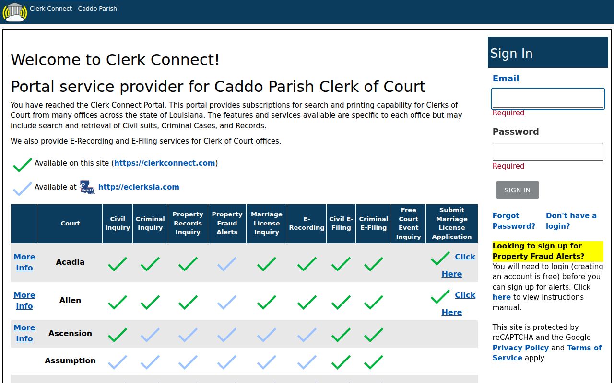The image size is (614, 383).
Task: Open the 'here' instructions manual link
Action: (502, 297)
